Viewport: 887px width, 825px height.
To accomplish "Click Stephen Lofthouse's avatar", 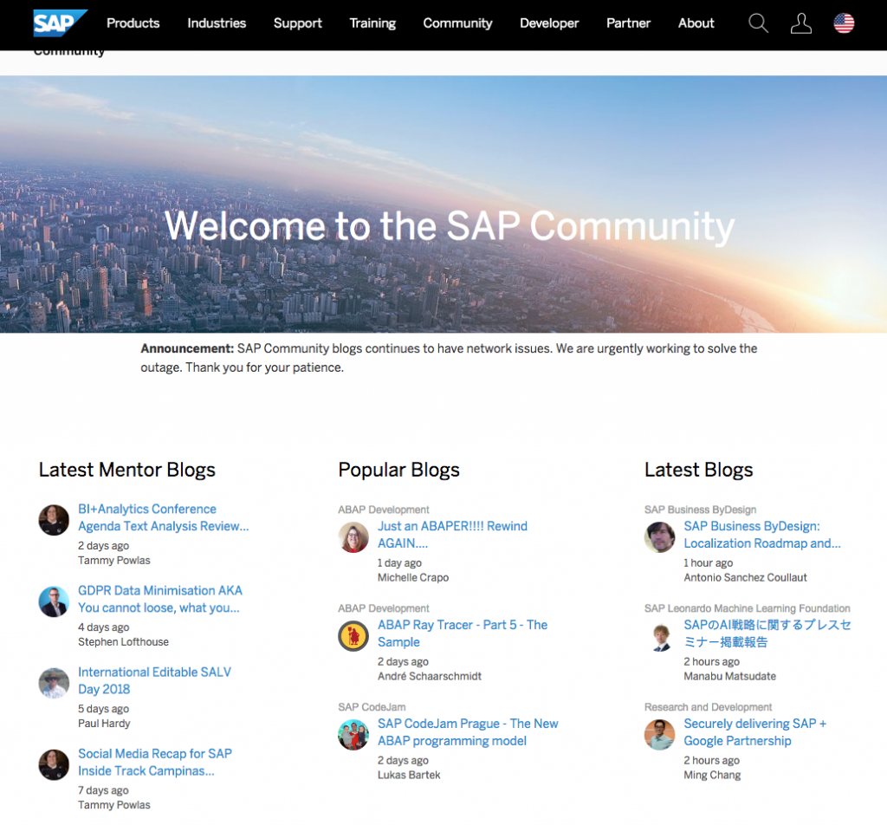I will [54, 601].
